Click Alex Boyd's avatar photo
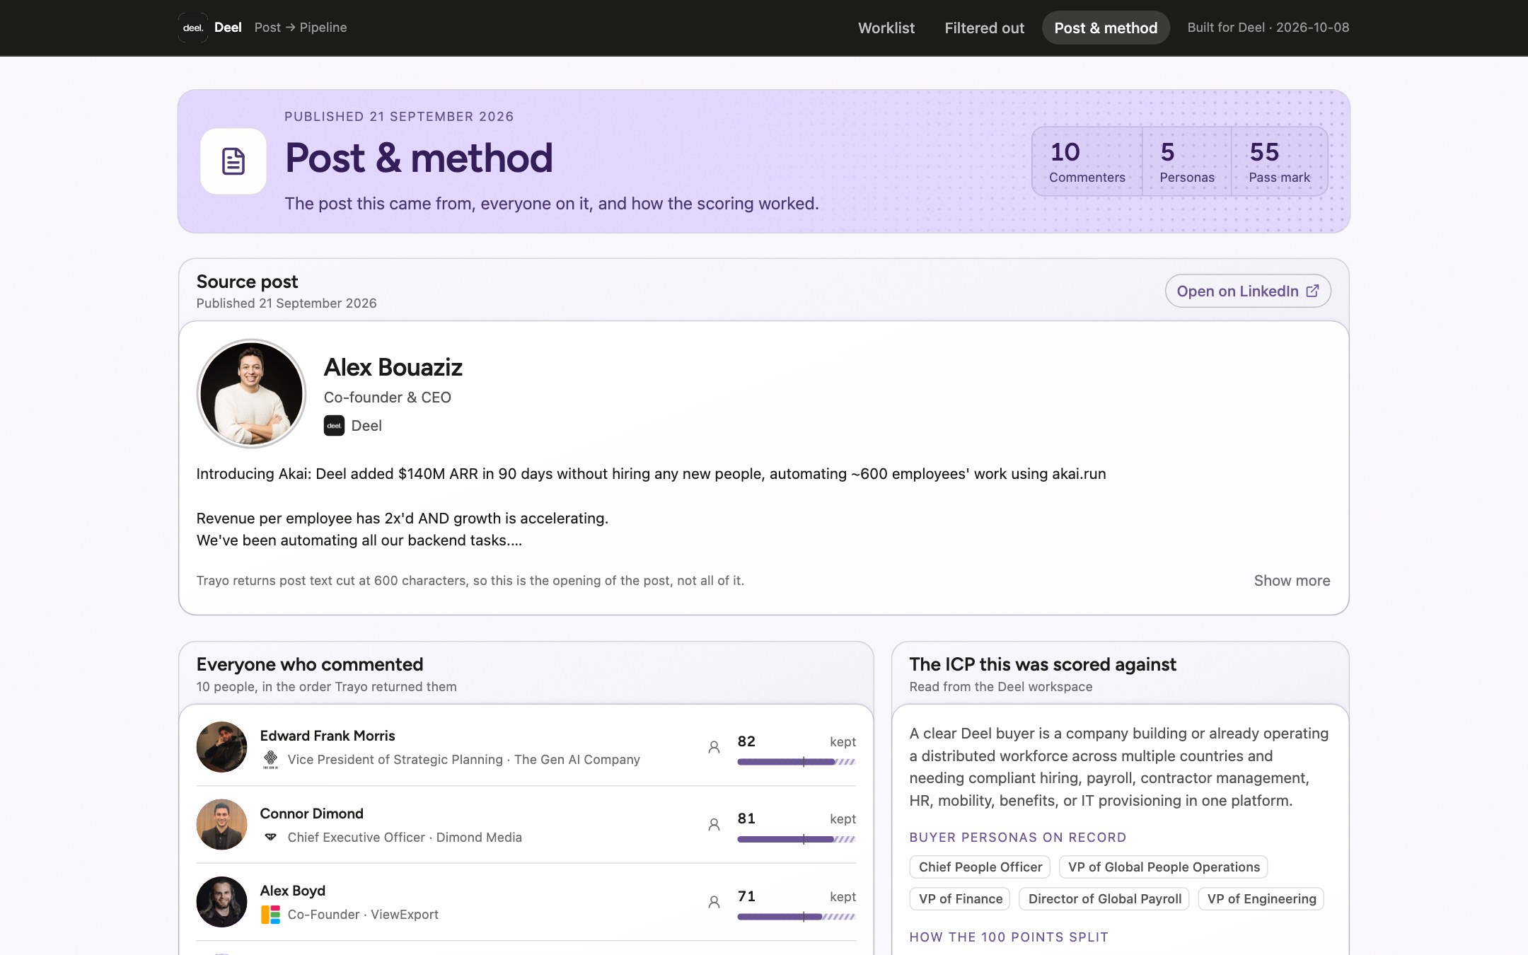This screenshot has width=1528, height=955. (221, 902)
